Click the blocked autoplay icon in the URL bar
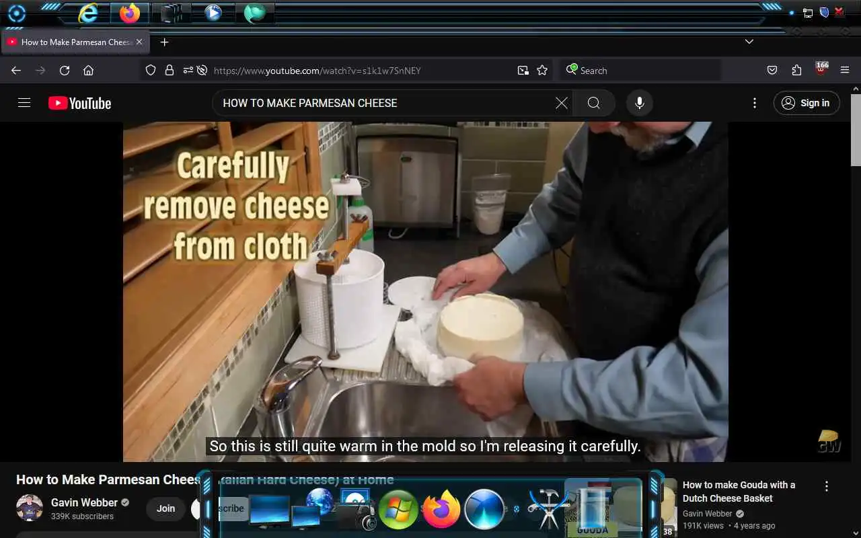This screenshot has width=861, height=538. click(202, 71)
